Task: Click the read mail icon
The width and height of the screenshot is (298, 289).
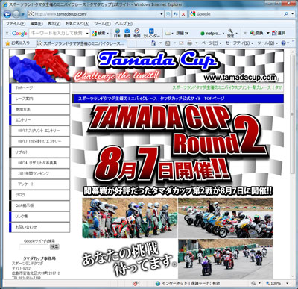Action: pyautogui.click(x=181, y=43)
